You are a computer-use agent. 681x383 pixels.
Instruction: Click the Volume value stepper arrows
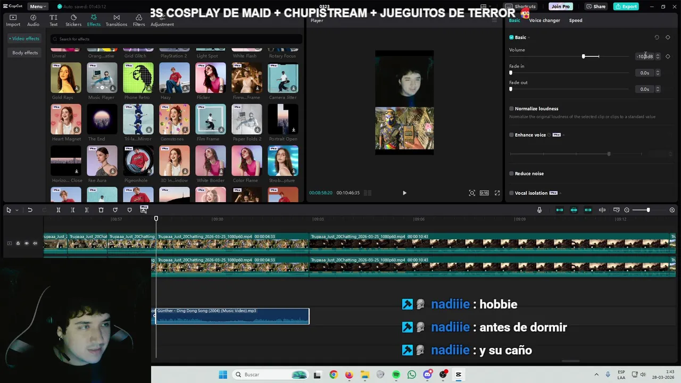[x=658, y=56]
